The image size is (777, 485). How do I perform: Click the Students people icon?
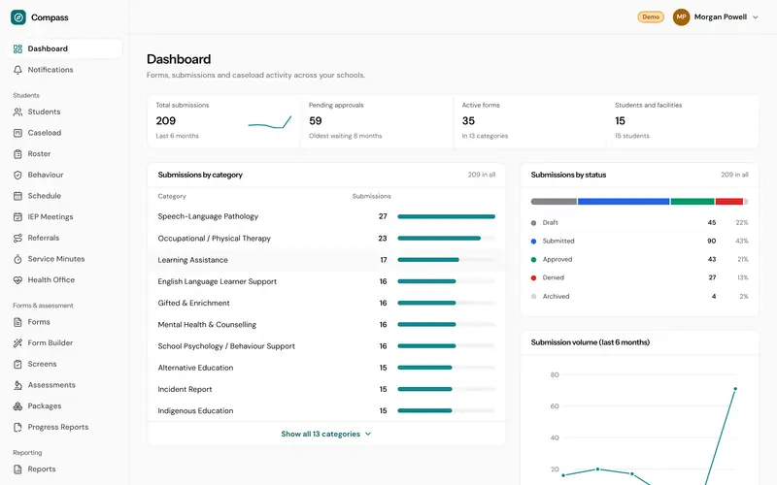click(x=17, y=112)
